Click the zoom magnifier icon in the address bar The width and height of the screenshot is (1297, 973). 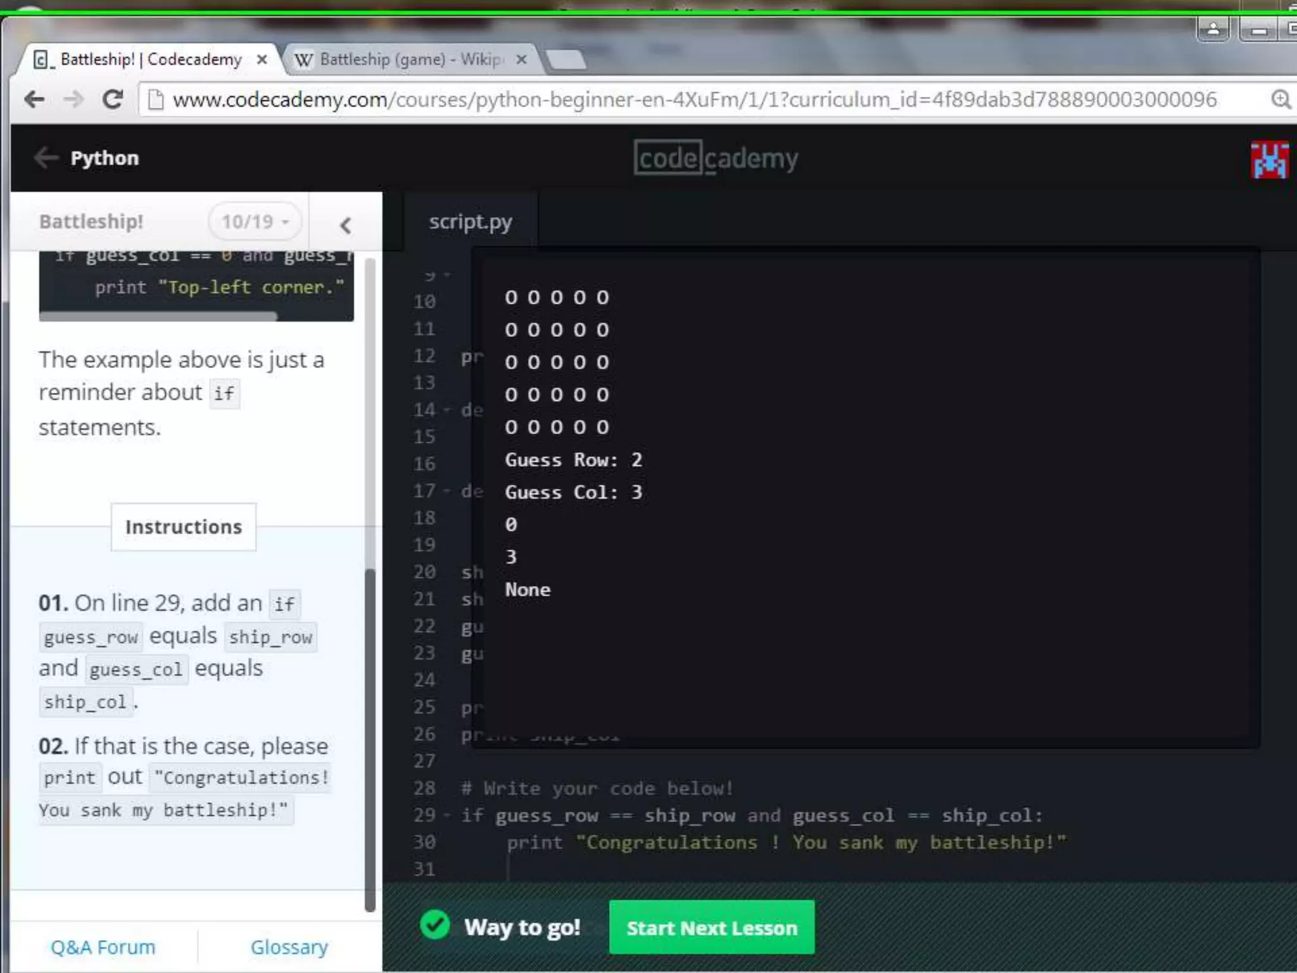tap(1281, 99)
